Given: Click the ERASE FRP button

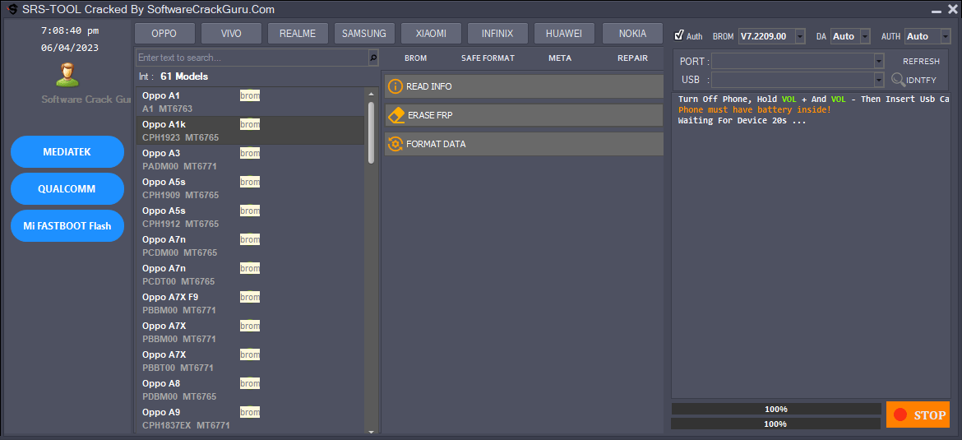Looking at the screenshot, I should coord(524,115).
